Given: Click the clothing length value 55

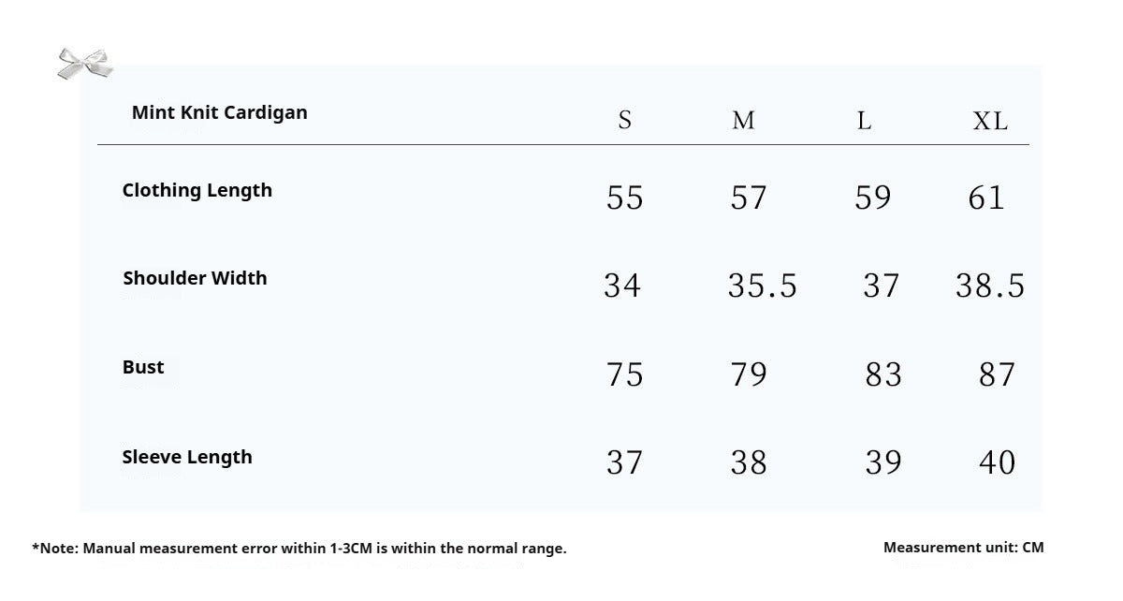Looking at the screenshot, I should [625, 198].
